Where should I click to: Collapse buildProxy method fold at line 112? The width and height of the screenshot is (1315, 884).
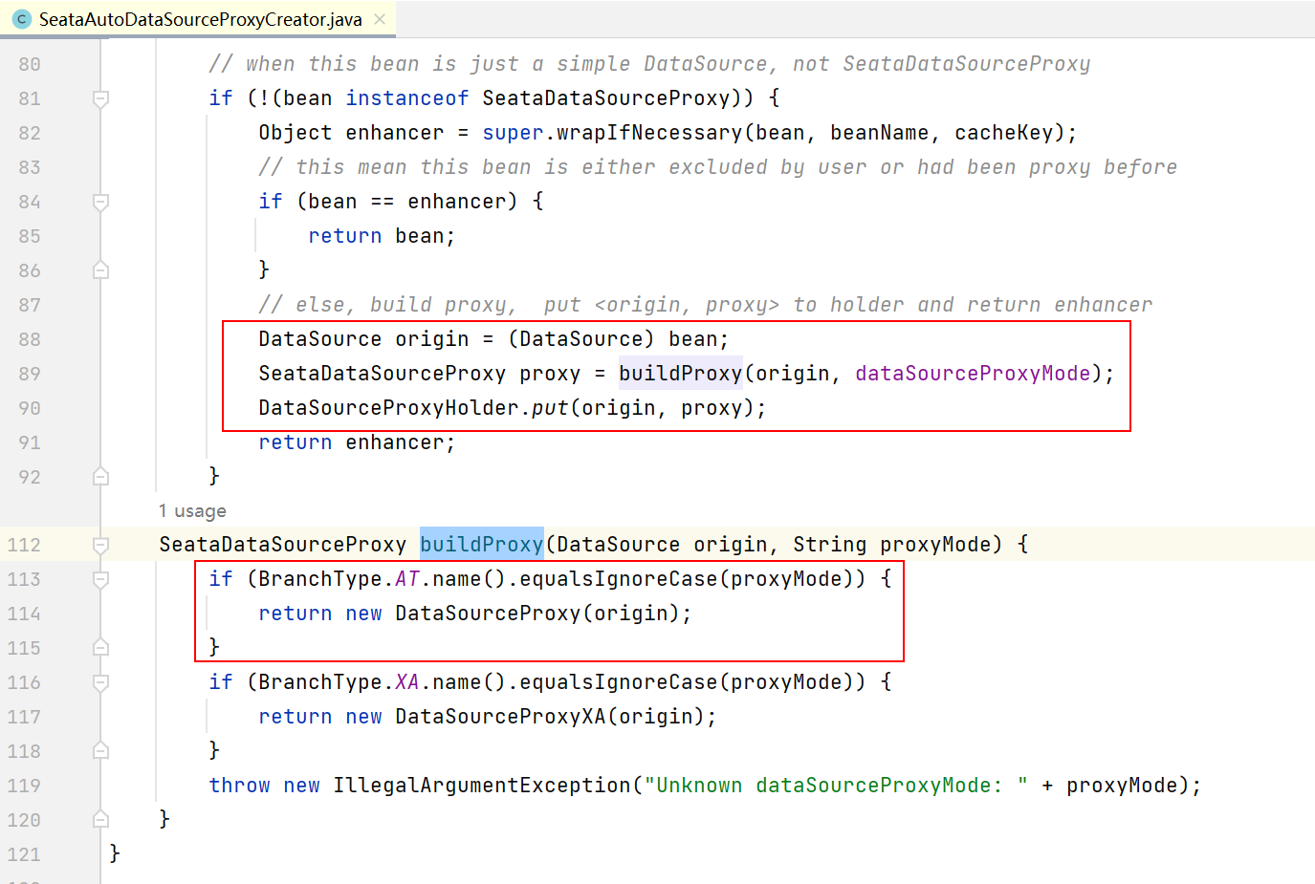point(100,545)
